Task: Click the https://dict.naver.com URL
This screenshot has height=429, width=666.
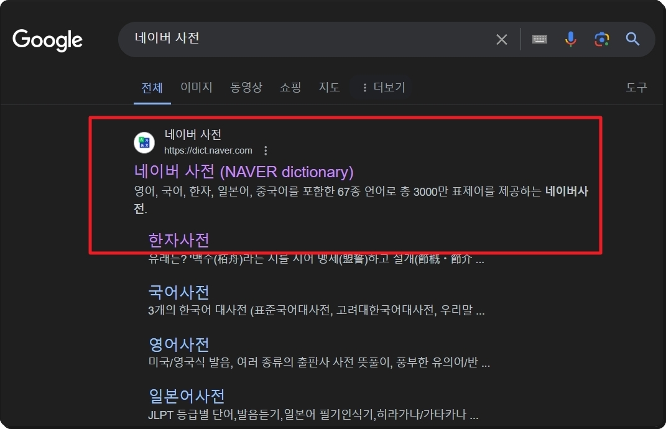Action: (x=208, y=150)
